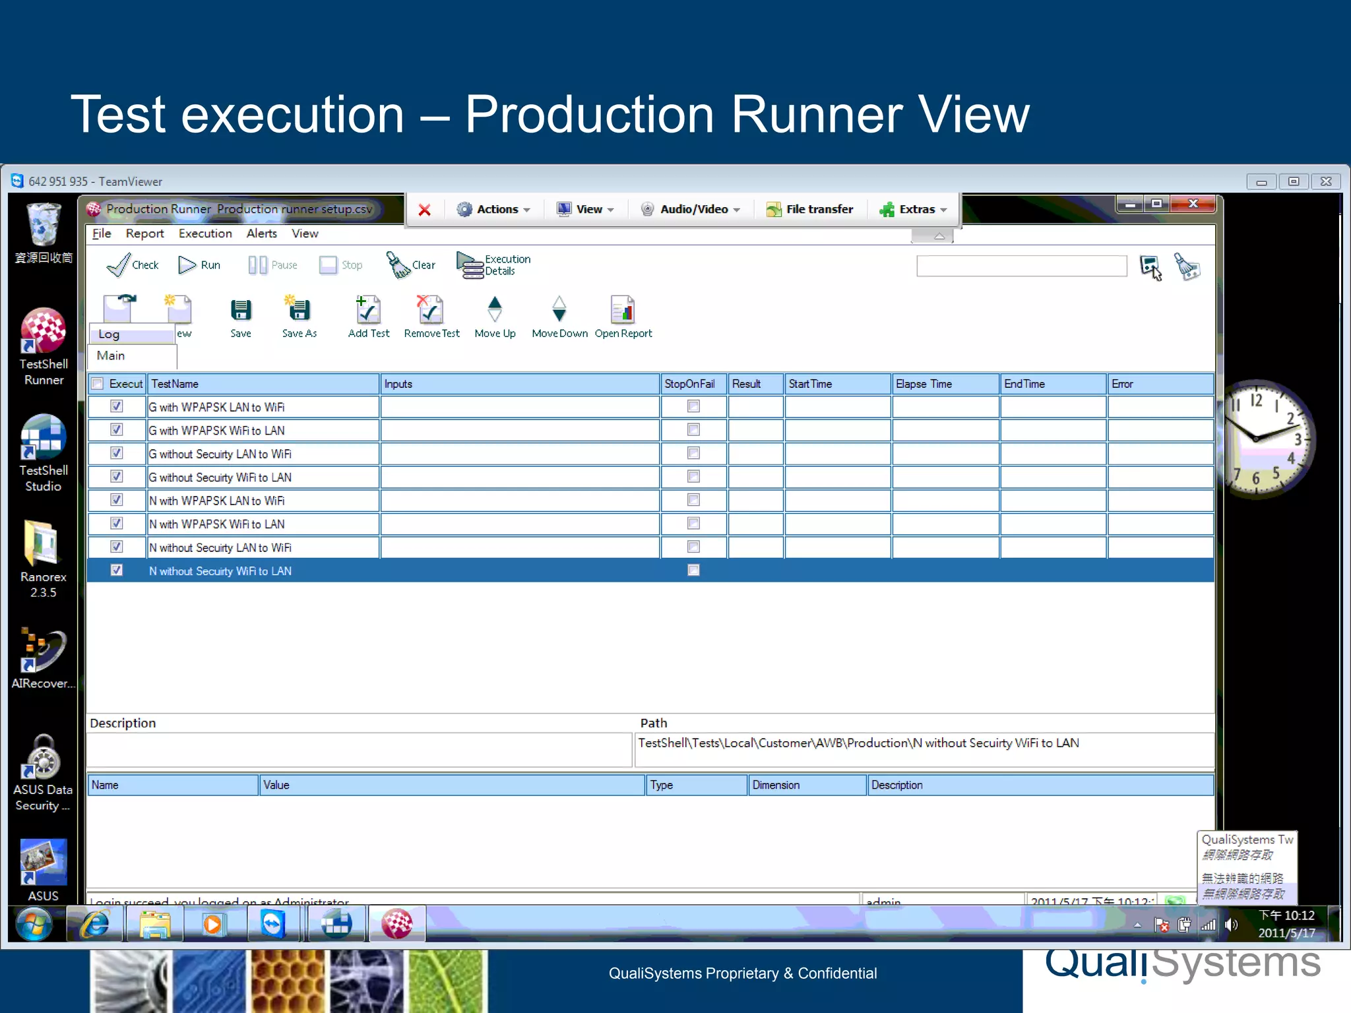This screenshot has height=1013, width=1351.
Task: Open the File menu
Action: (102, 233)
